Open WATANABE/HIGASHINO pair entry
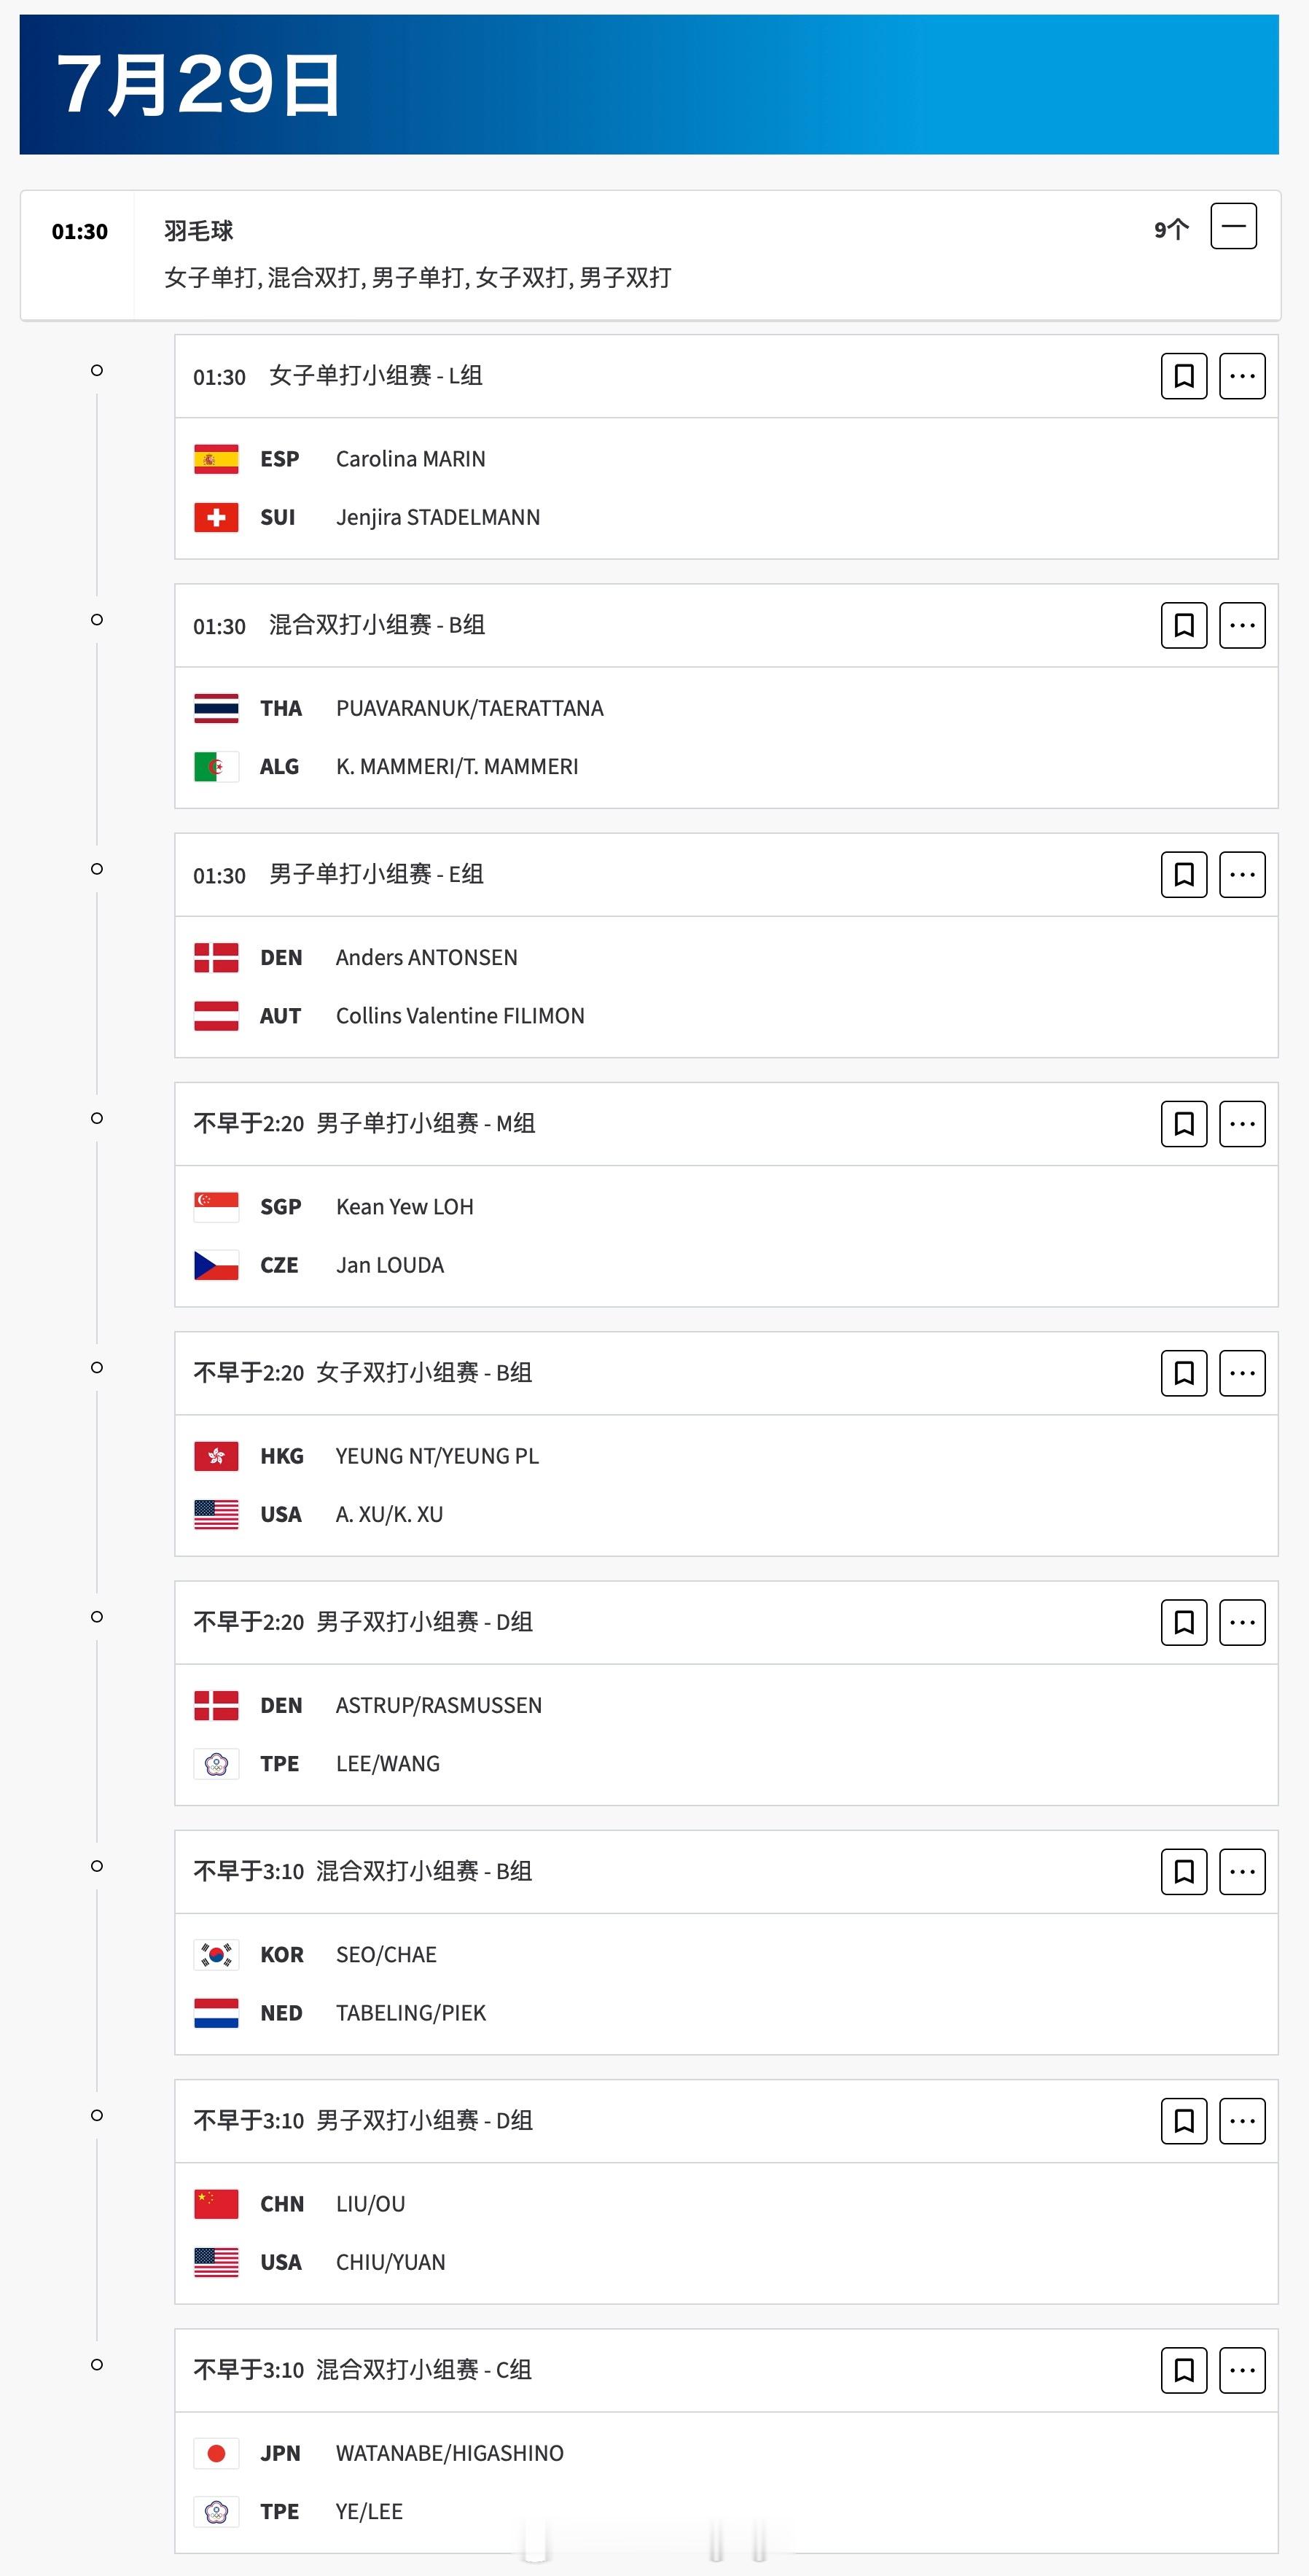Screen dimensions: 1309x2576 (x=449, y=2453)
